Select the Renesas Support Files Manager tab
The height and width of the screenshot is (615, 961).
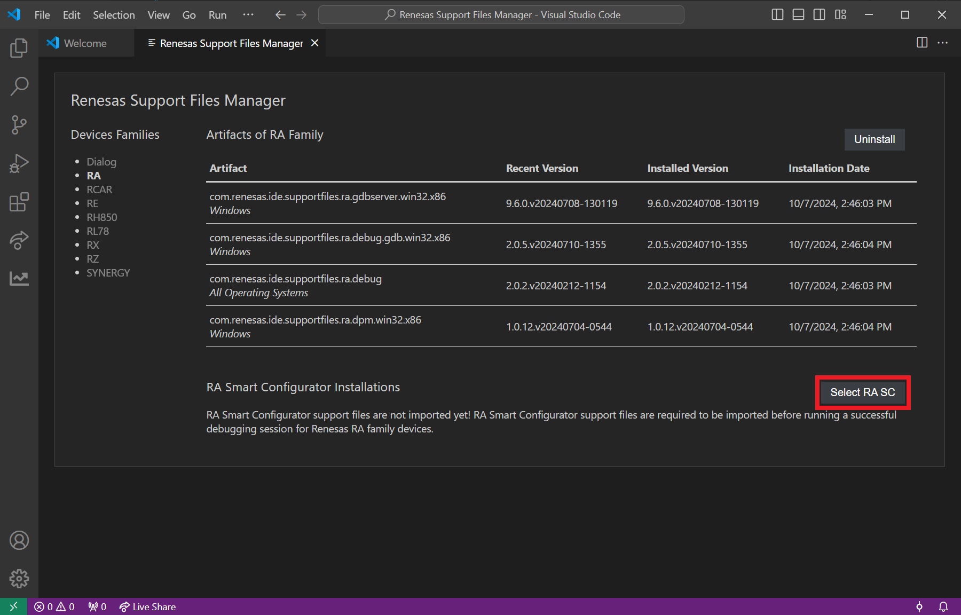click(231, 43)
